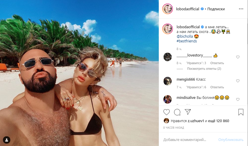248x146 pixels.
Task: Open z.uzhuev1 profile from likes
Action: tap(196, 121)
